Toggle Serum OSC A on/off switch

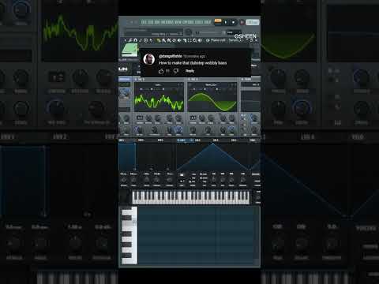pos(136,79)
